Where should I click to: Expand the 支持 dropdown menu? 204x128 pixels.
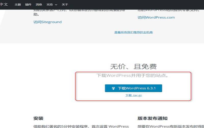pyautogui.click(x=52, y=5)
